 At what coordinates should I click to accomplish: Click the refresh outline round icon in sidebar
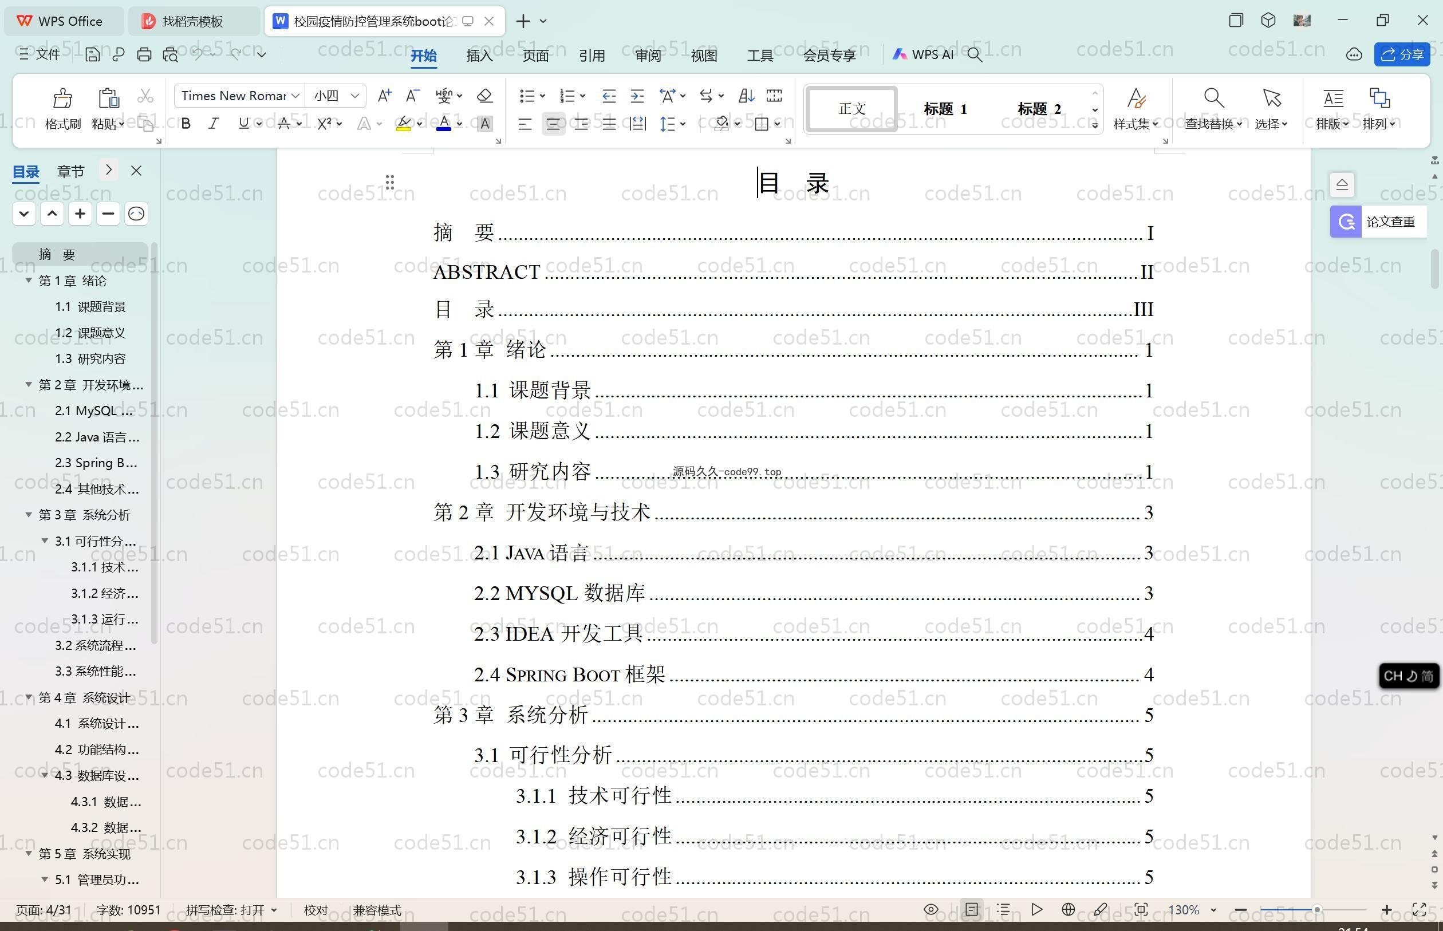[136, 214]
